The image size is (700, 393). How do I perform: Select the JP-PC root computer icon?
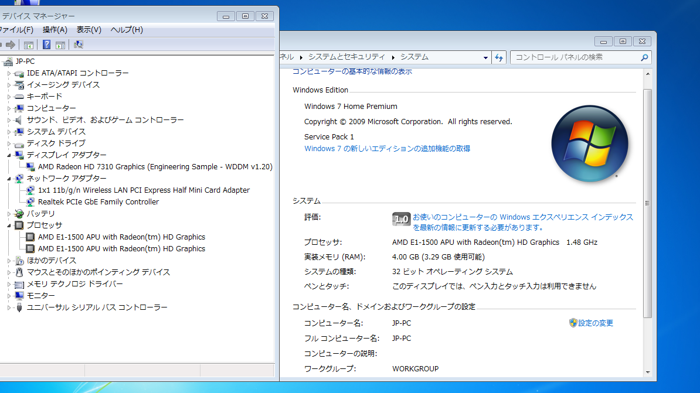click(x=8, y=61)
